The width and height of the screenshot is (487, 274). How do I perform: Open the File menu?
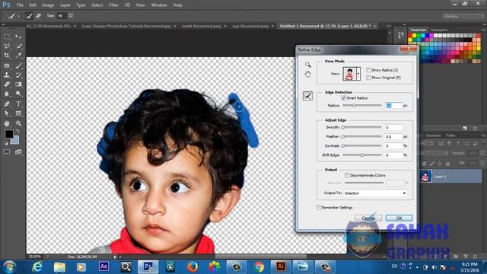point(20,5)
